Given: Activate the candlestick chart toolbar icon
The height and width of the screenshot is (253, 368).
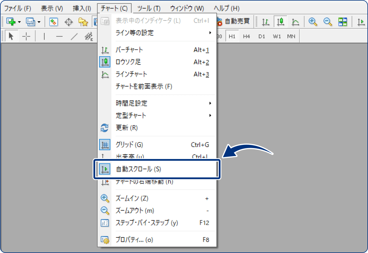Looking at the screenshot, I should 280,22.
